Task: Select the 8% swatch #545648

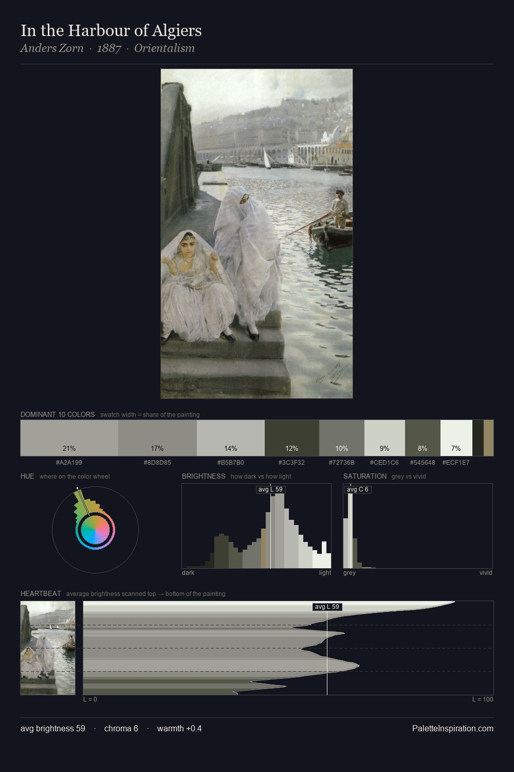Action: coord(423,438)
